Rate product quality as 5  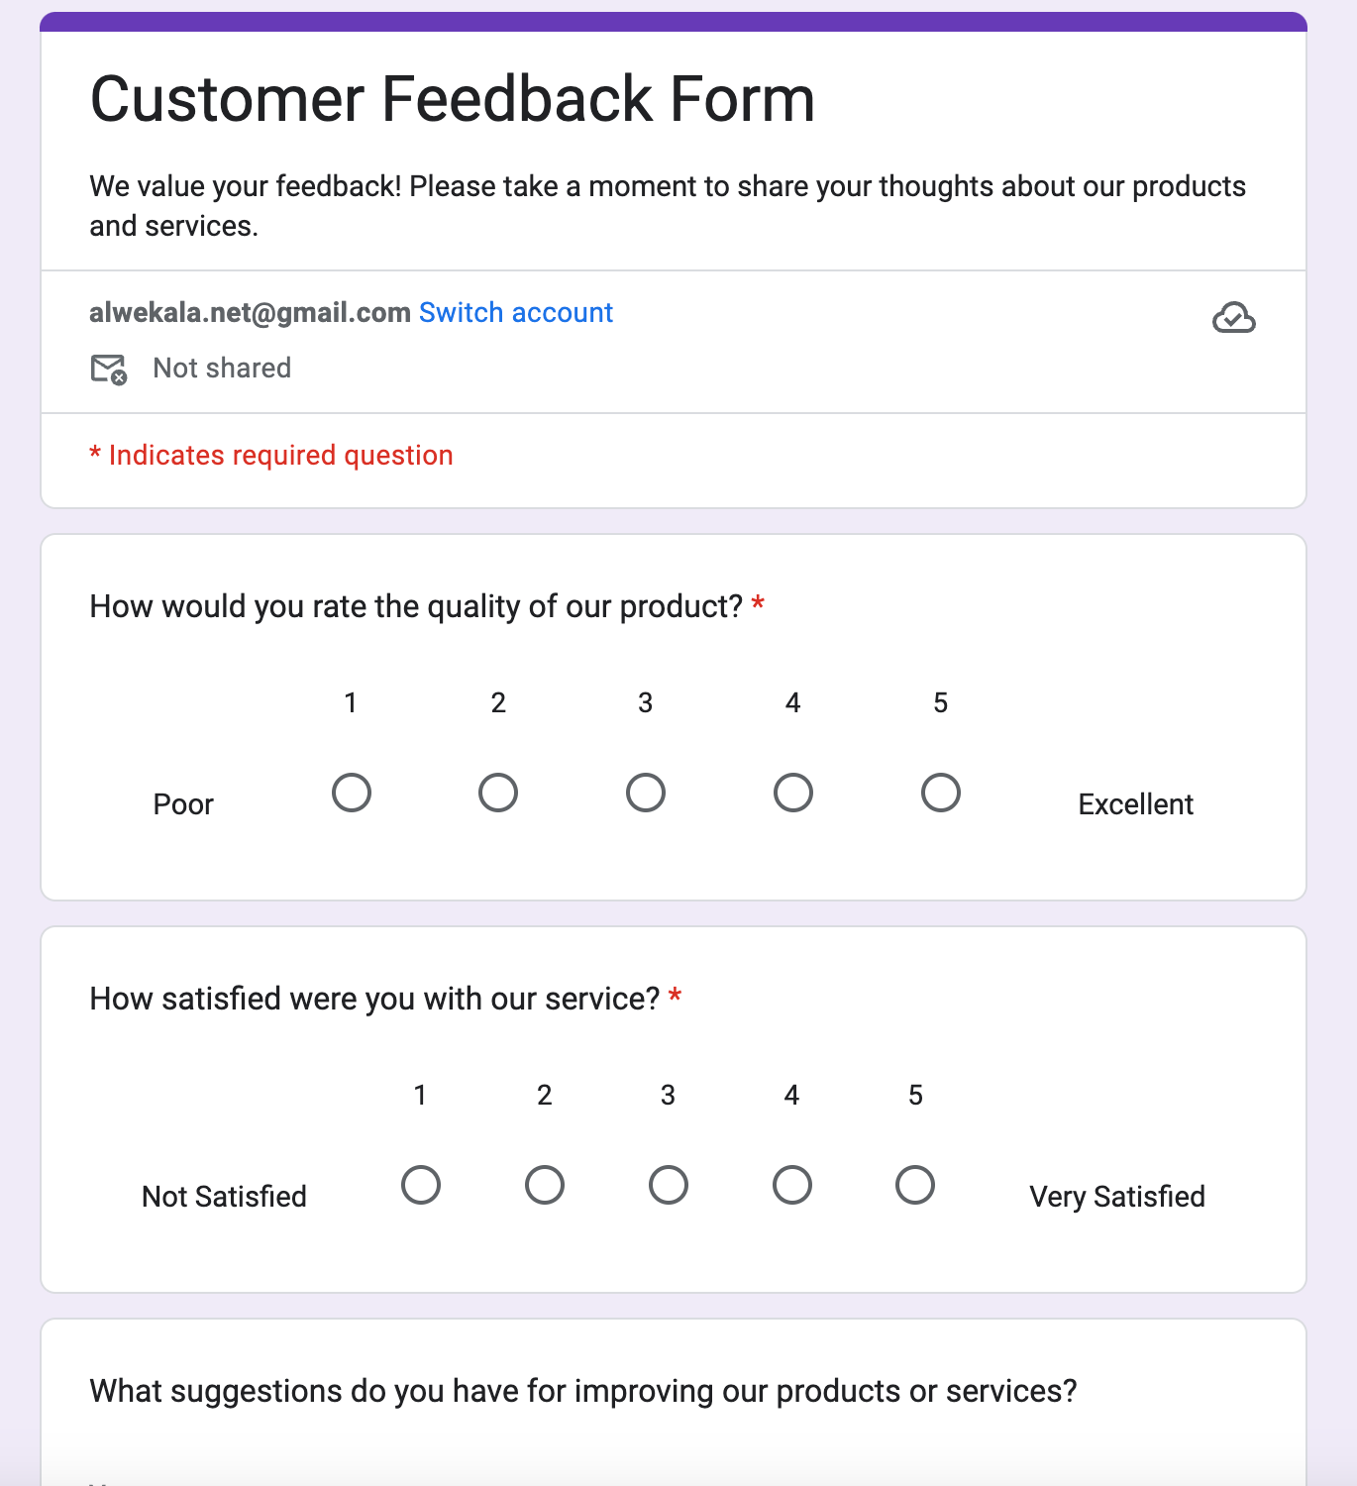tap(941, 793)
